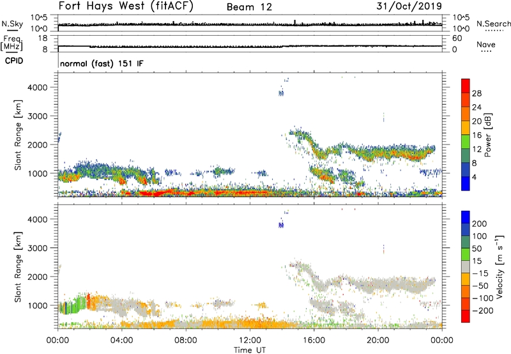
Task: Click the '16:00' time tick label
Action: 314,341
